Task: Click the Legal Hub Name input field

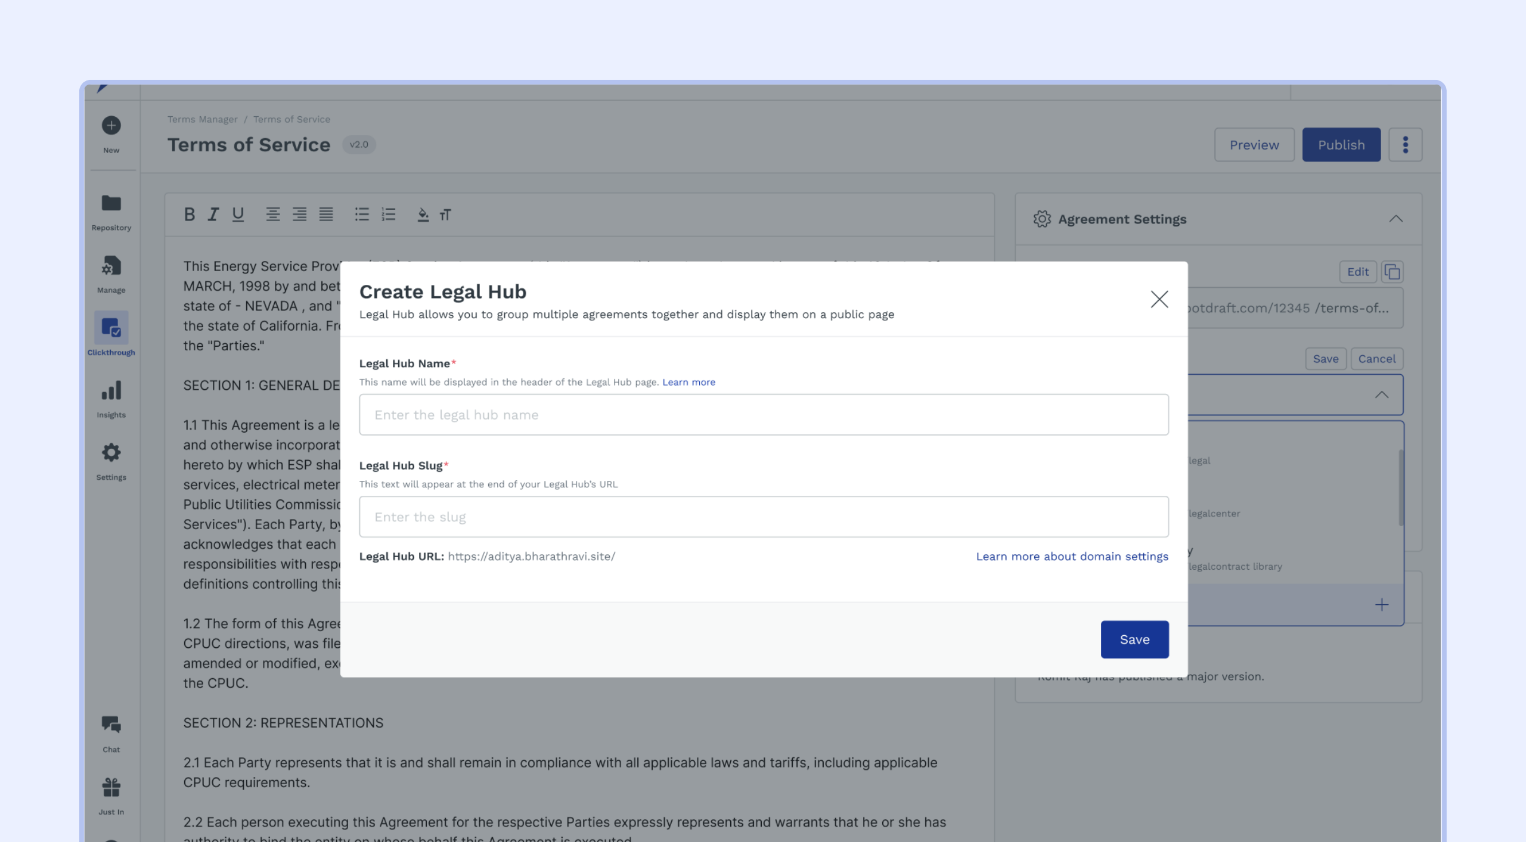Action: (763, 415)
